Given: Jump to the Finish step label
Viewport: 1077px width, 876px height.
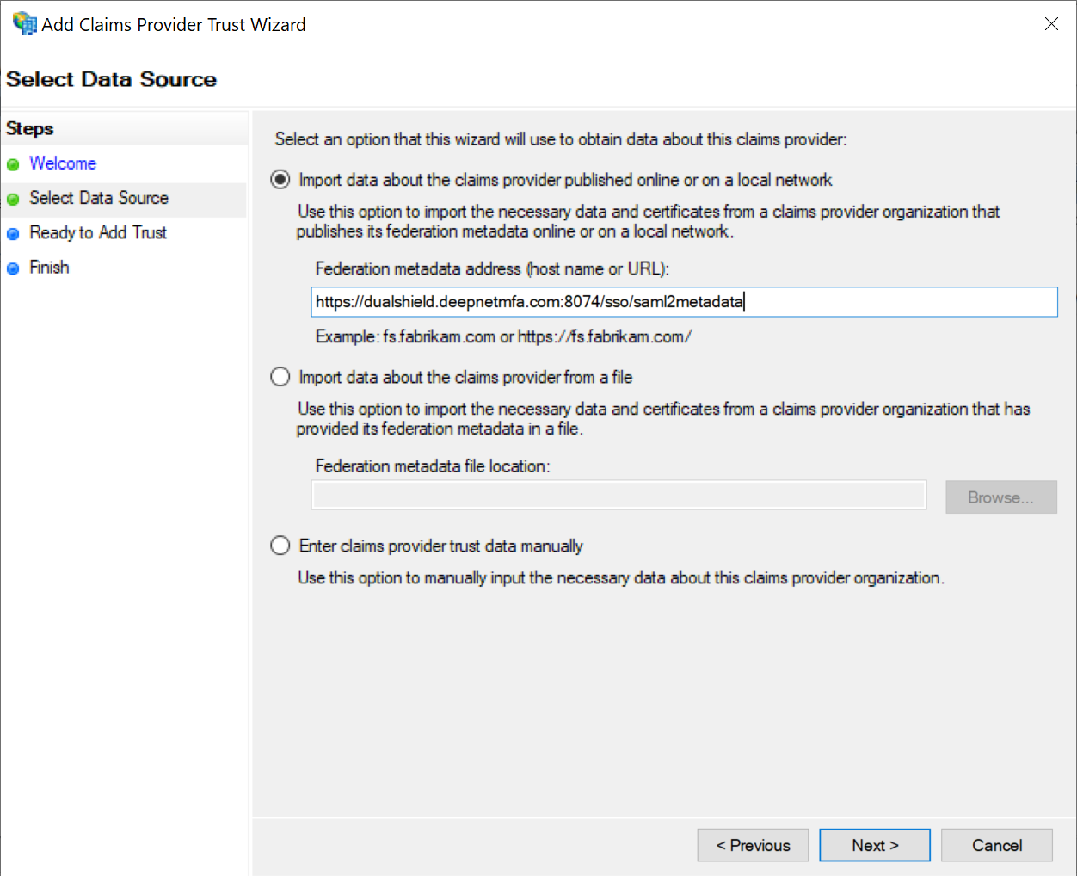Looking at the screenshot, I should pyautogui.click(x=49, y=268).
